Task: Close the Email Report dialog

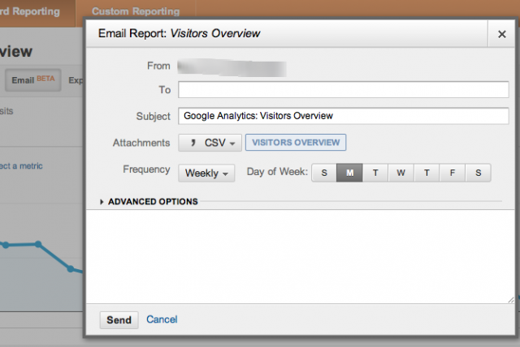Action: click(502, 34)
